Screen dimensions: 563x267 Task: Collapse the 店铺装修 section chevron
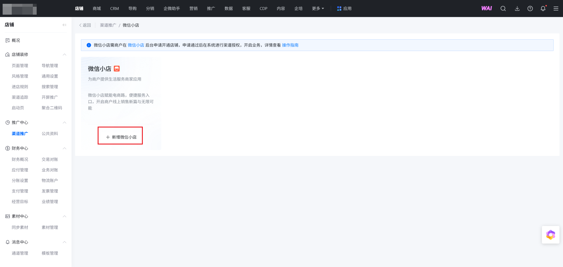(x=65, y=55)
